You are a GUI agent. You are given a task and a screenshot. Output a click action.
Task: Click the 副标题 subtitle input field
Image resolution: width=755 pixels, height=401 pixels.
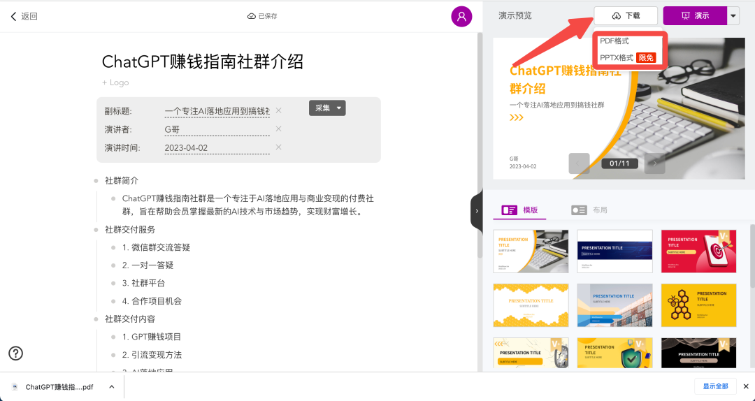click(x=217, y=111)
